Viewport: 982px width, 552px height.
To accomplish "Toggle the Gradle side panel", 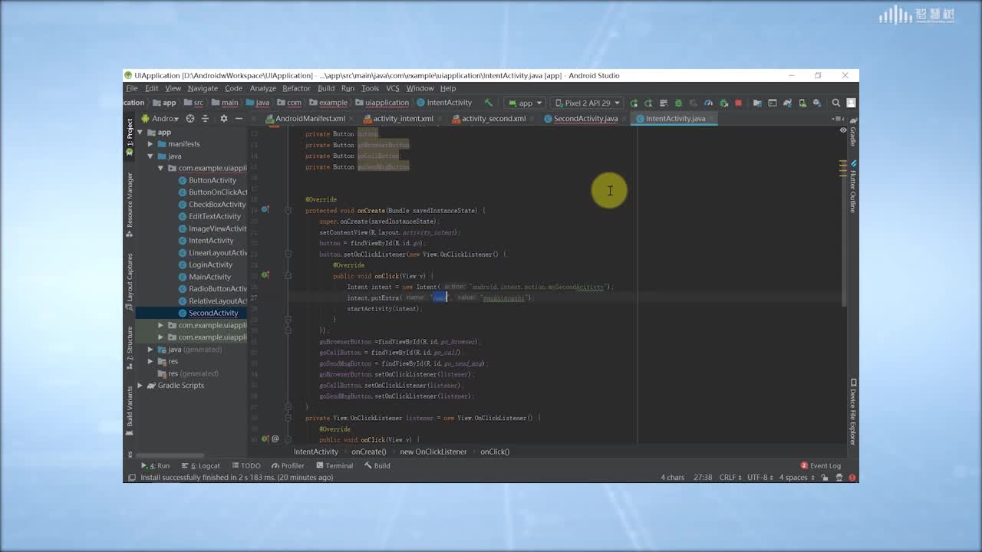I will click(853, 132).
